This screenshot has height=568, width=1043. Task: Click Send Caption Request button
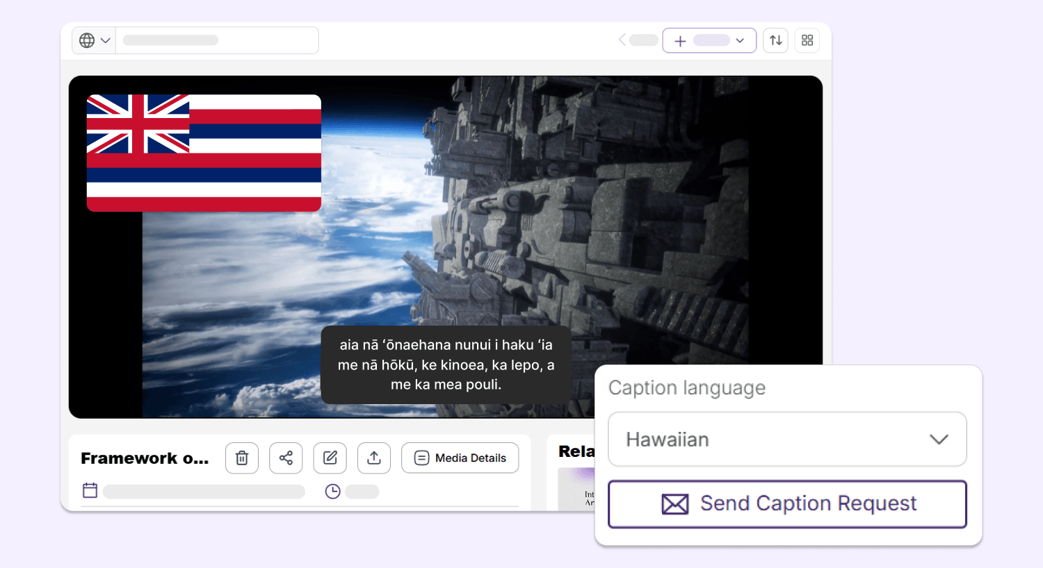[x=787, y=504]
